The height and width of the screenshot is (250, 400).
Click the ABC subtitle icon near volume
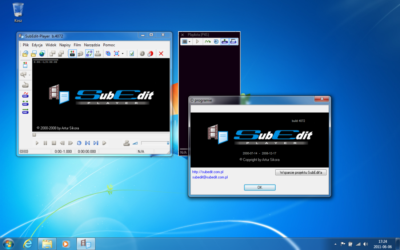coord(127,143)
